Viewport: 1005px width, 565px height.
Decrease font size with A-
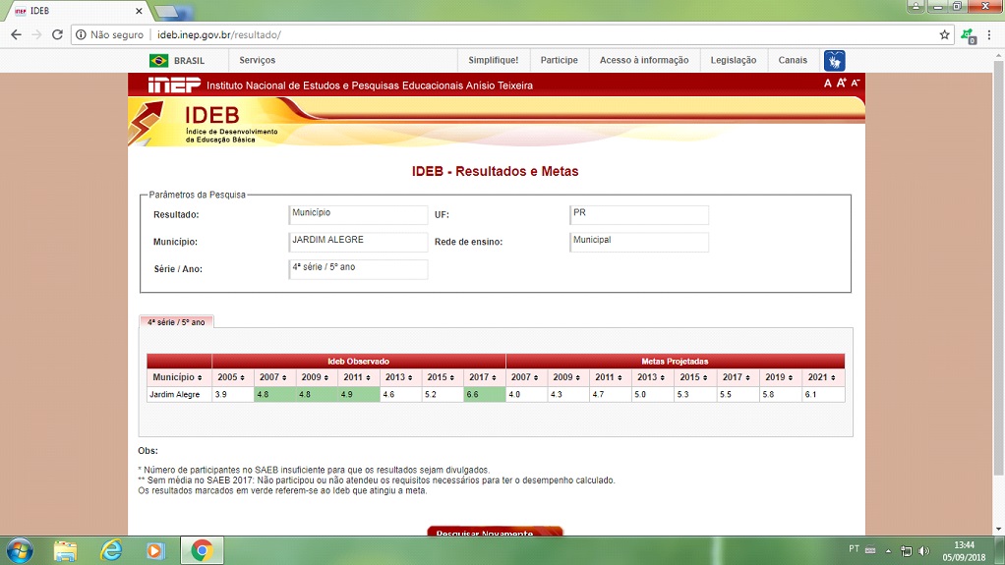tap(855, 83)
